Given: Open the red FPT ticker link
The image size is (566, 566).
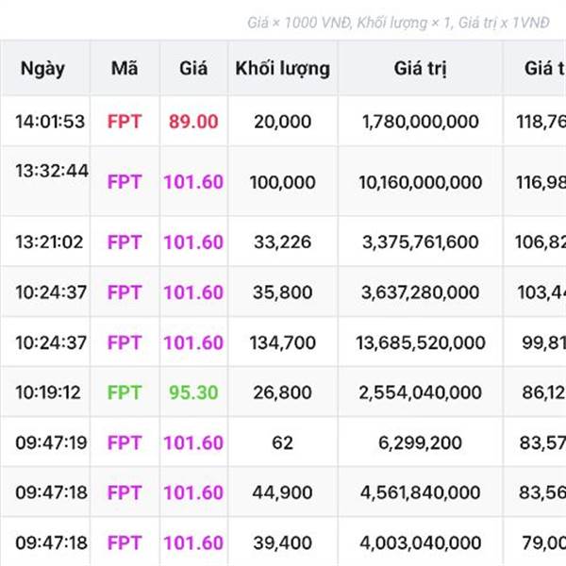Looking at the screenshot, I should pos(124,122).
